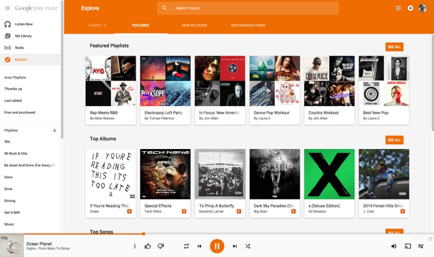The width and height of the screenshot is (434, 257).
Task: Give the current song a thumbs up
Action: (148, 246)
